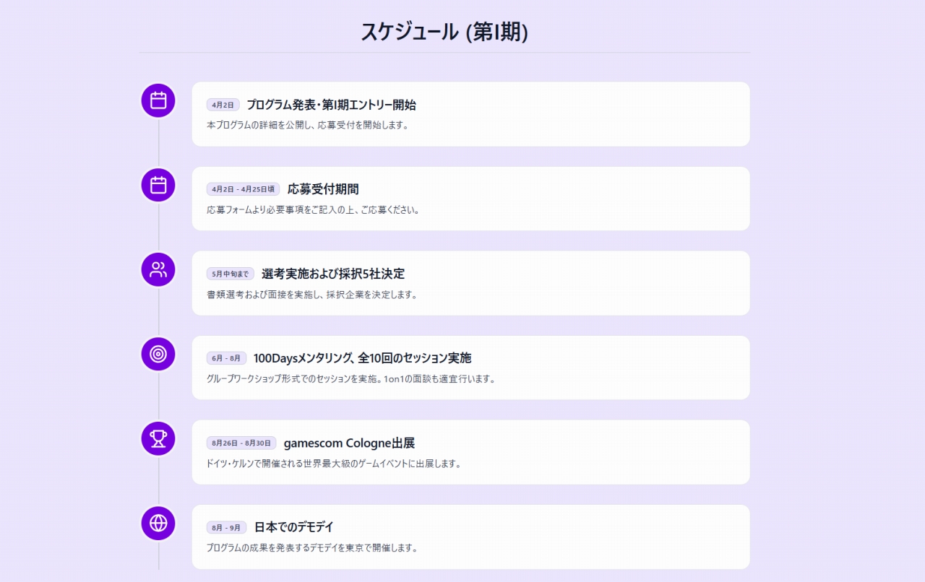
Task: Click the 100Daysメンタリング session title
Action: pos(362,358)
